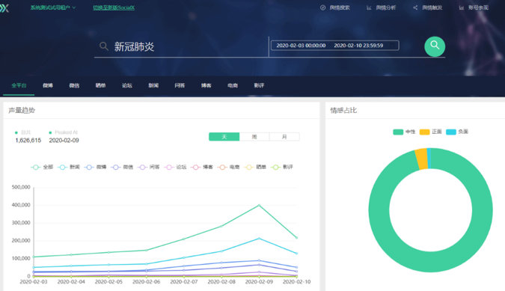Viewport: 505px width, 291px height.
Task: Follow the 切换至新版SocialX link
Action: pyautogui.click(x=114, y=7)
